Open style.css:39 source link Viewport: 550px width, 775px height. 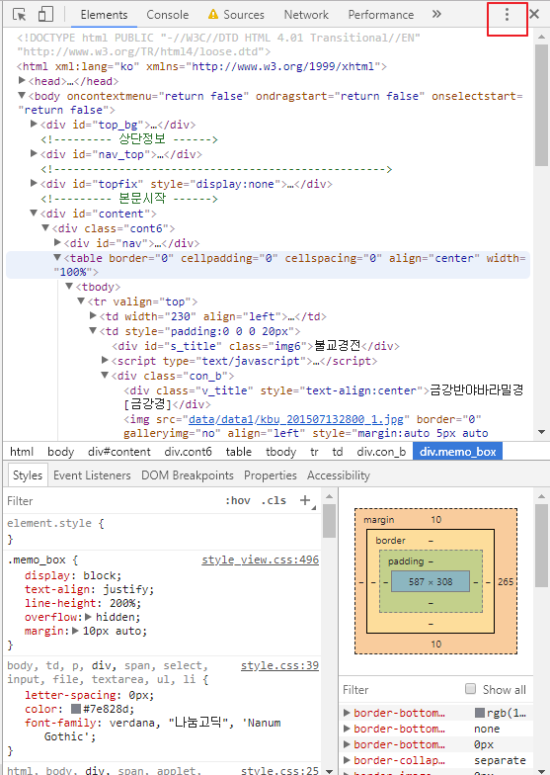pos(279,665)
